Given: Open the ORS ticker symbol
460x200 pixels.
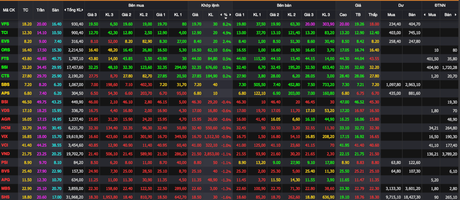Looking at the screenshot, I should (5, 50).
